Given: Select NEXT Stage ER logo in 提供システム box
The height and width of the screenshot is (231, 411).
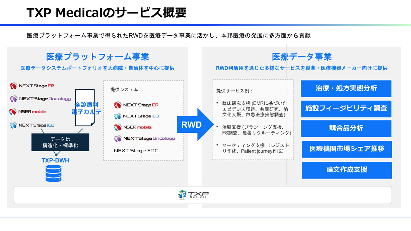Looking at the screenshot, I should point(136,105).
